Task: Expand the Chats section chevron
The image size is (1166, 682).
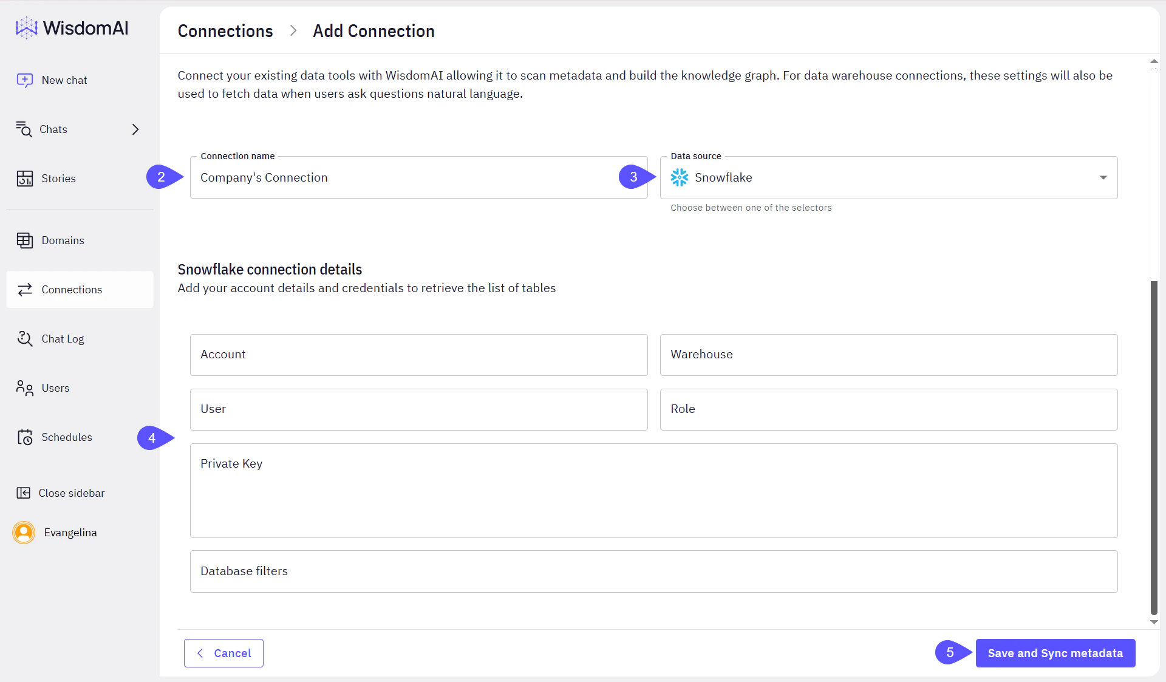Action: (135, 129)
